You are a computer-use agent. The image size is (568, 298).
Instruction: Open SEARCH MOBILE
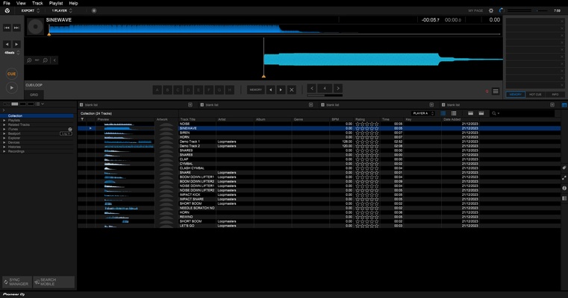(x=54, y=282)
